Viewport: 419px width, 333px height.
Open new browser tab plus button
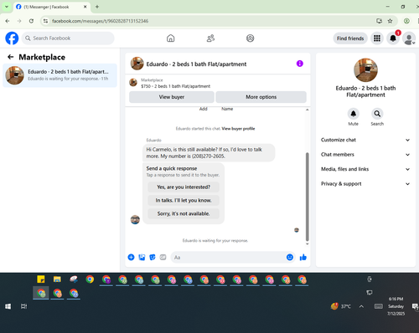[97, 7]
